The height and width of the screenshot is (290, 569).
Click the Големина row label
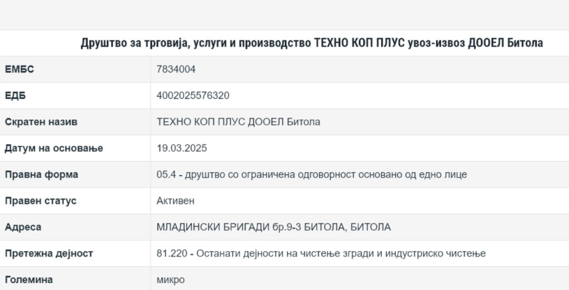click(28, 279)
